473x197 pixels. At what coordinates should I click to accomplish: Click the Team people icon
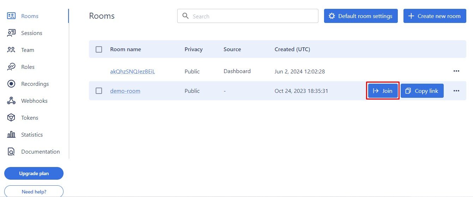click(11, 50)
